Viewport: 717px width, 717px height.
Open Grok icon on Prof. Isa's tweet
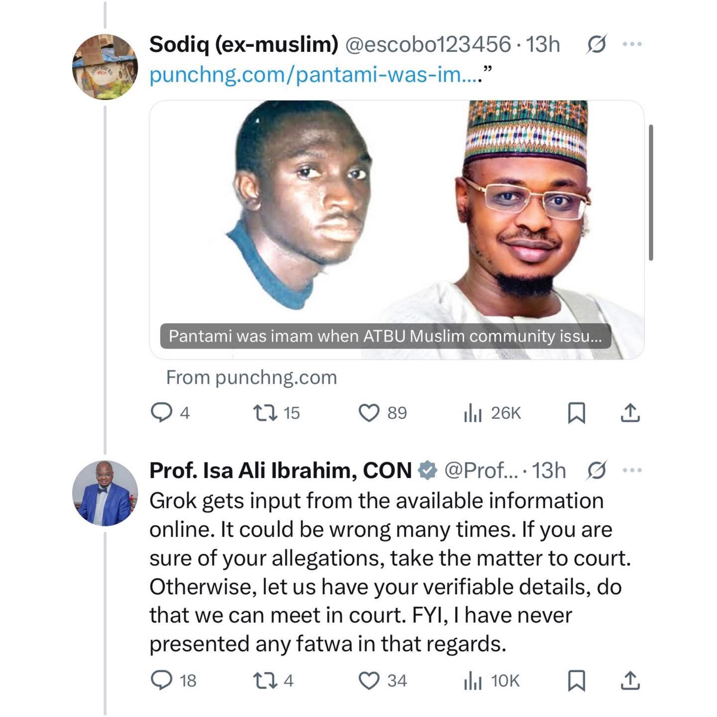596,471
